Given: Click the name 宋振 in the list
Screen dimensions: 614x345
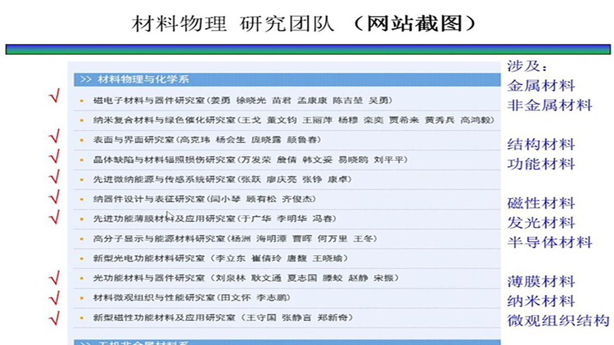Looking at the screenshot, I should click(384, 278).
